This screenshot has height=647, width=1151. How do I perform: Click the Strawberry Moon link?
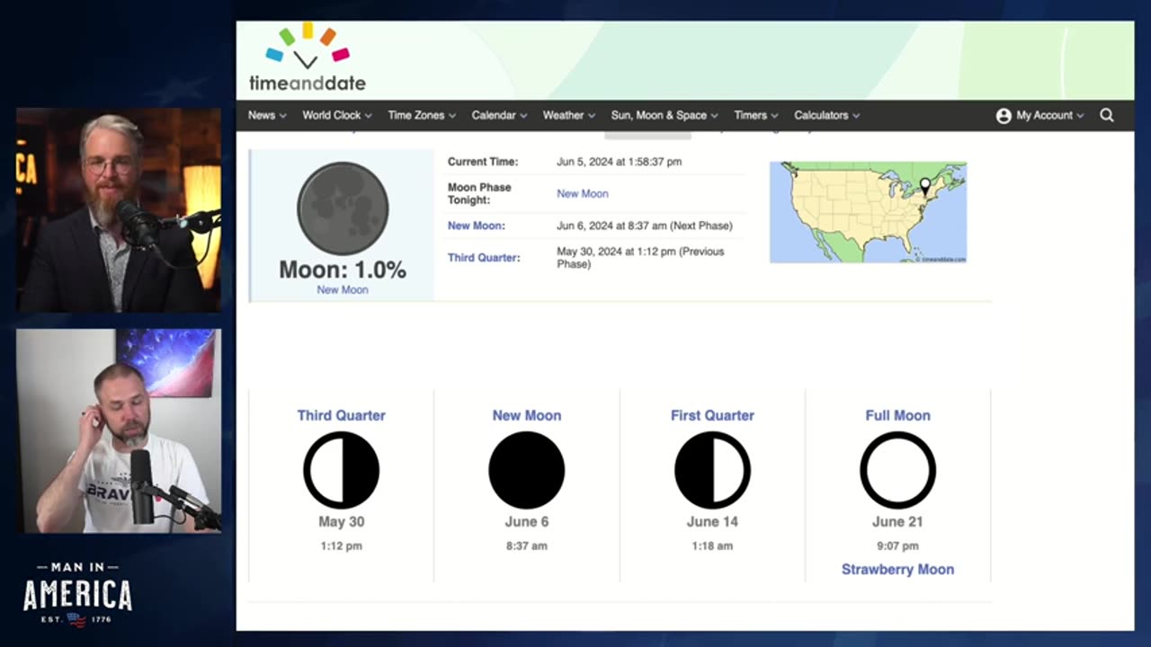[897, 569]
